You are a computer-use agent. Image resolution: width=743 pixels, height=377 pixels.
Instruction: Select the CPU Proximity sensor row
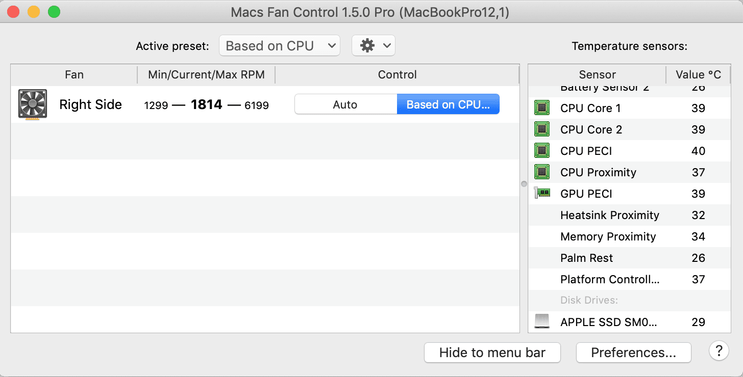[x=612, y=172]
